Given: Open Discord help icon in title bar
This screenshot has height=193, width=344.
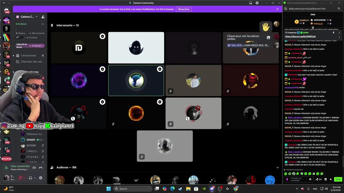Looking at the screenshot, I should (x=257, y=3).
